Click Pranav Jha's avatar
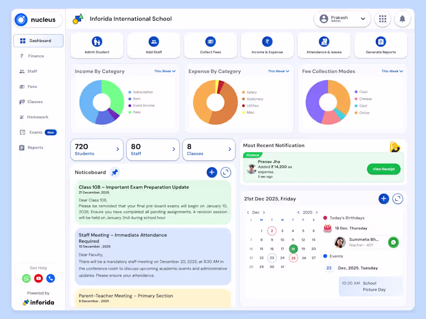Screen dimensions: 426x319 click(x=251, y=169)
